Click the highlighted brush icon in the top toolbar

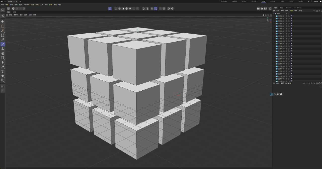pos(110,9)
